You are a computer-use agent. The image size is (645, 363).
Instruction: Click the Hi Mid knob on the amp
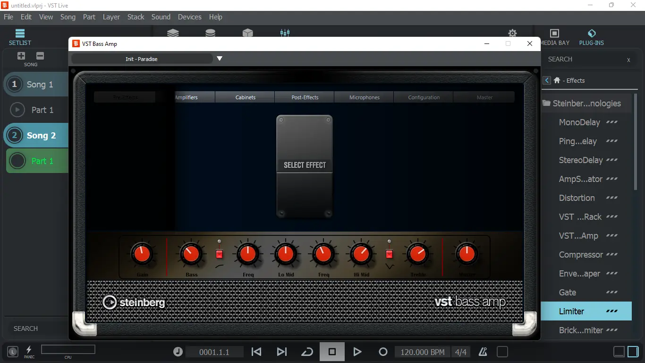point(361,254)
